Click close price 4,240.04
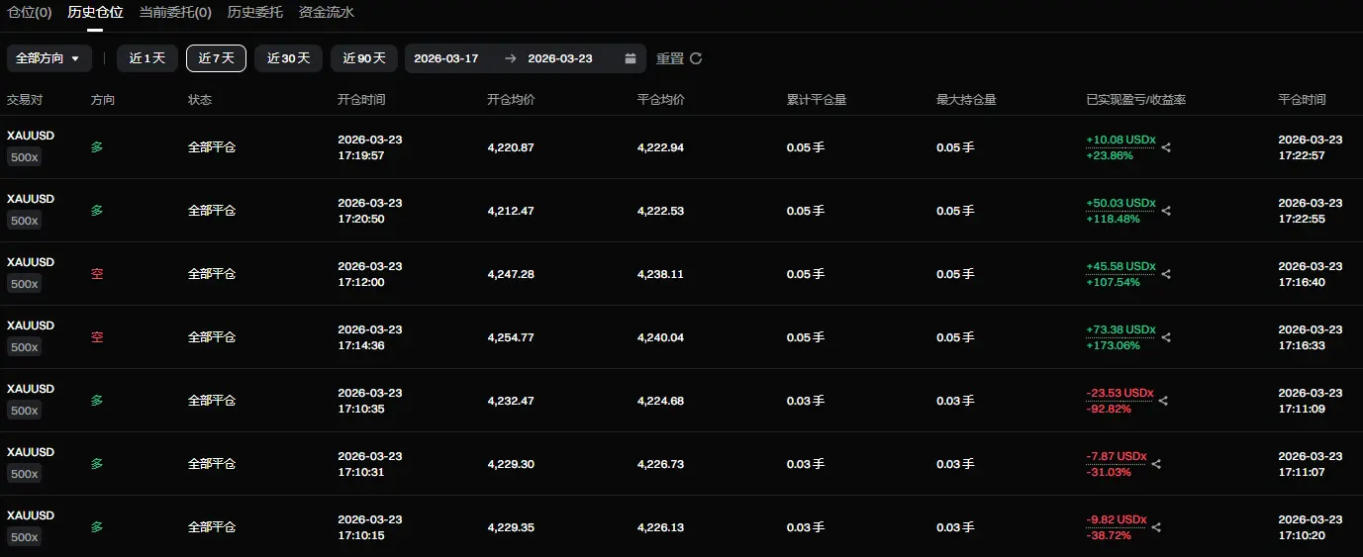Image resolution: width=1363 pixels, height=557 pixels. [660, 337]
